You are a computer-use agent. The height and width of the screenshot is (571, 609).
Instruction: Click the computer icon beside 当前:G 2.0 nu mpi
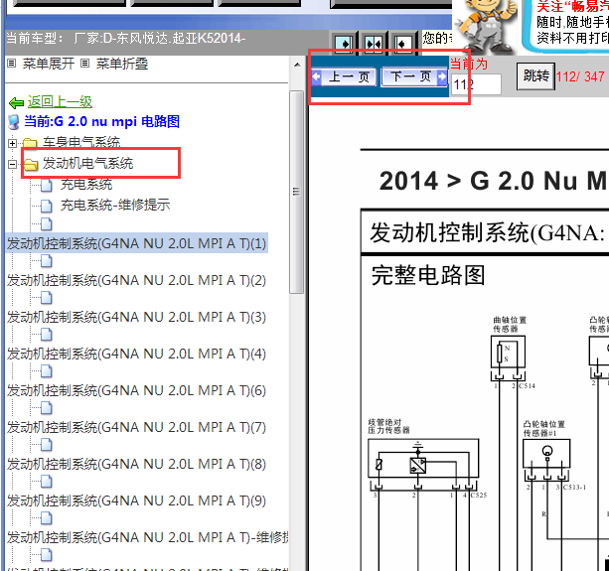pos(14,122)
